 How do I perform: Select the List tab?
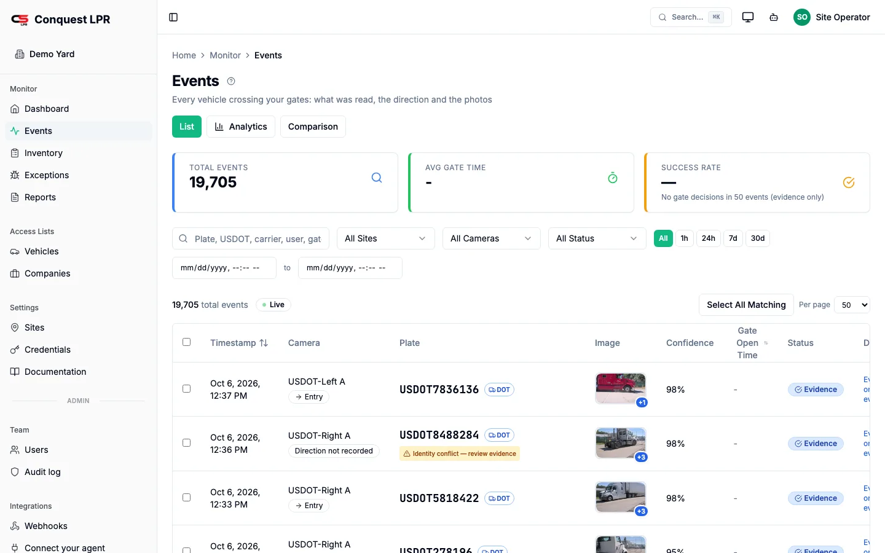click(x=187, y=127)
